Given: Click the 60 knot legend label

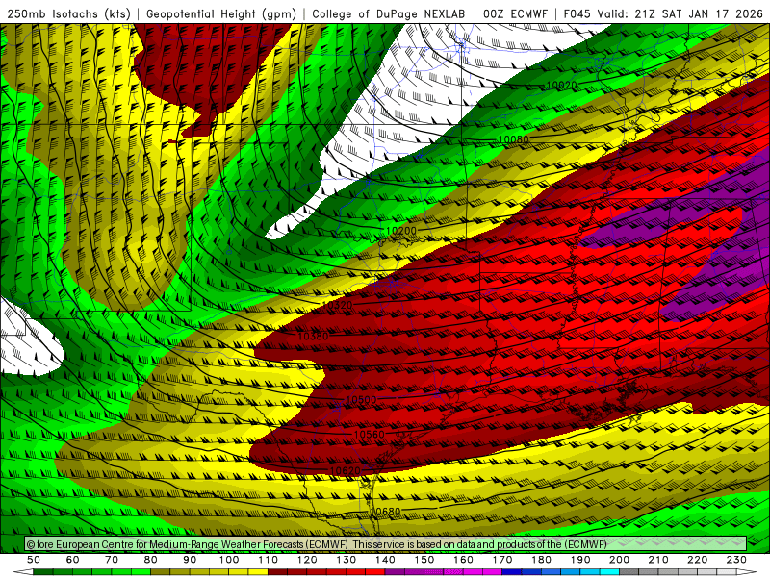Looking at the screenshot, I should 73,560.
